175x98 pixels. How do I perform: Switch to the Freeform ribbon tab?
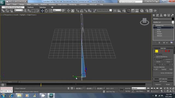(30, 7)
